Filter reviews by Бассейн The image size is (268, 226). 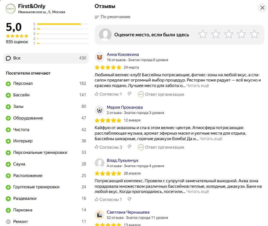21,95
